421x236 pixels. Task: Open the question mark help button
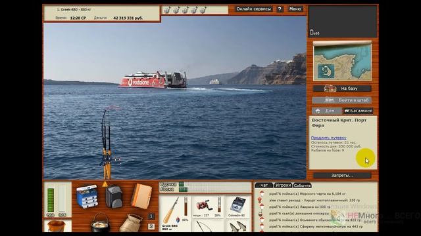(x=280, y=9)
